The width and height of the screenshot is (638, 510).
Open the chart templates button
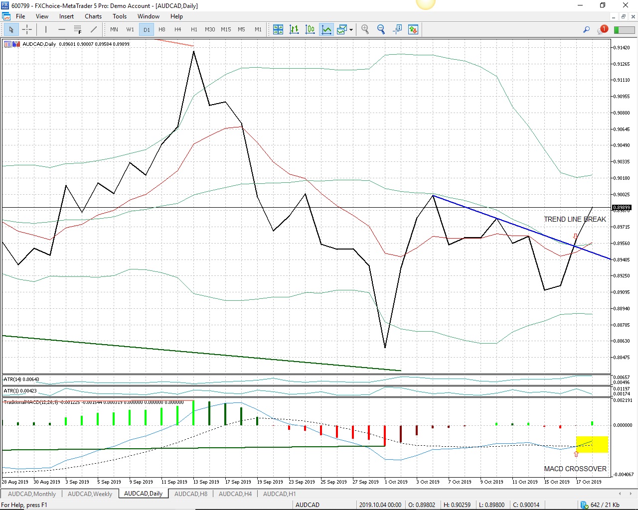342,29
